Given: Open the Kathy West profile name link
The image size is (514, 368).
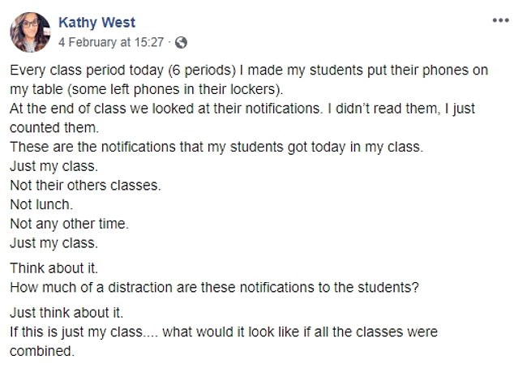Looking at the screenshot, I should (x=97, y=22).
